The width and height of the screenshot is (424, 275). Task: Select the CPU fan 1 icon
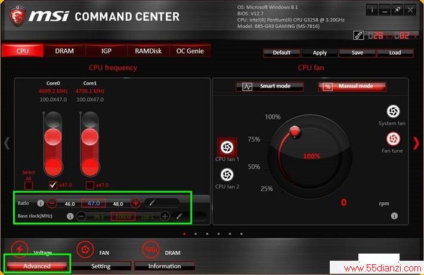point(227,147)
